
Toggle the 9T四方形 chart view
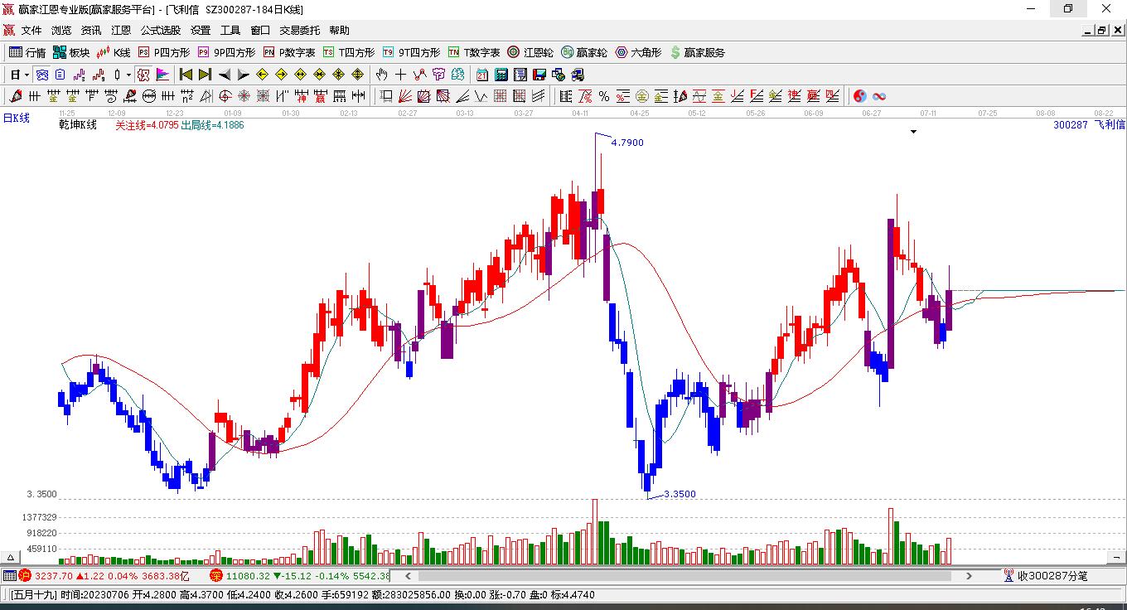coord(411,52)
